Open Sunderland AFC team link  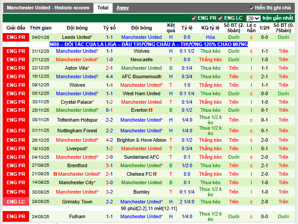pos(142,157)
